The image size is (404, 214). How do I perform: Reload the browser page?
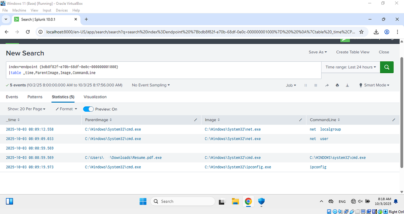point(28,32)
